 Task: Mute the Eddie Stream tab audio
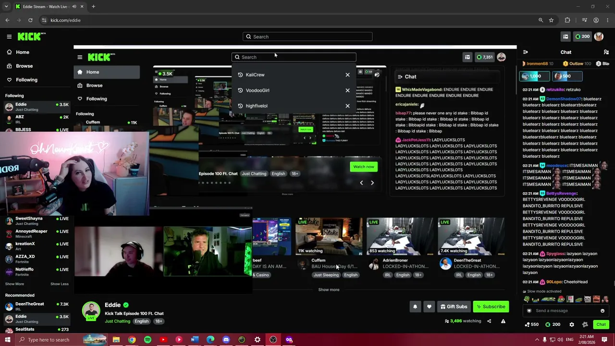point(74,7)
